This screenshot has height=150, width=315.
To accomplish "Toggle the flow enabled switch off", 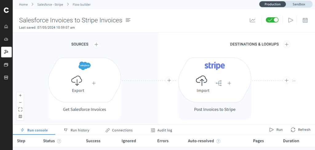I will (272, 20).
